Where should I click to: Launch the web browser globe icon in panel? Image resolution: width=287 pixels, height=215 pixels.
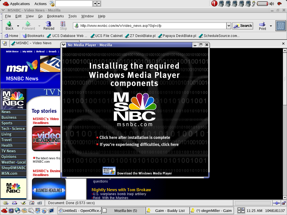[x=17, y=211]
